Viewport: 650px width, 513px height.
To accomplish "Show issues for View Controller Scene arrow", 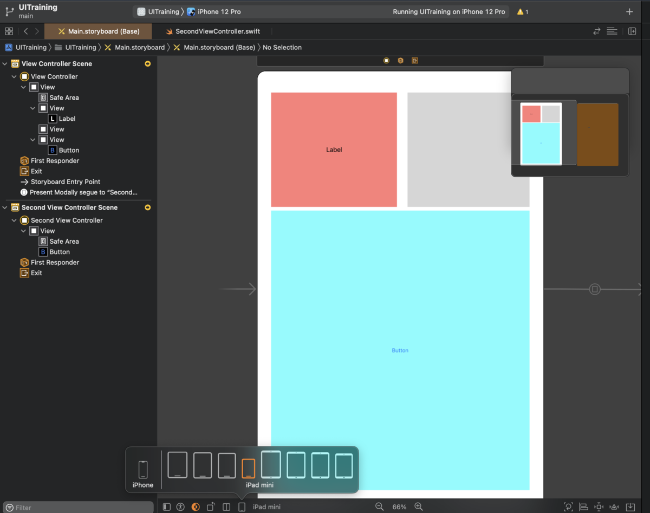I will [x=147, y=64].
